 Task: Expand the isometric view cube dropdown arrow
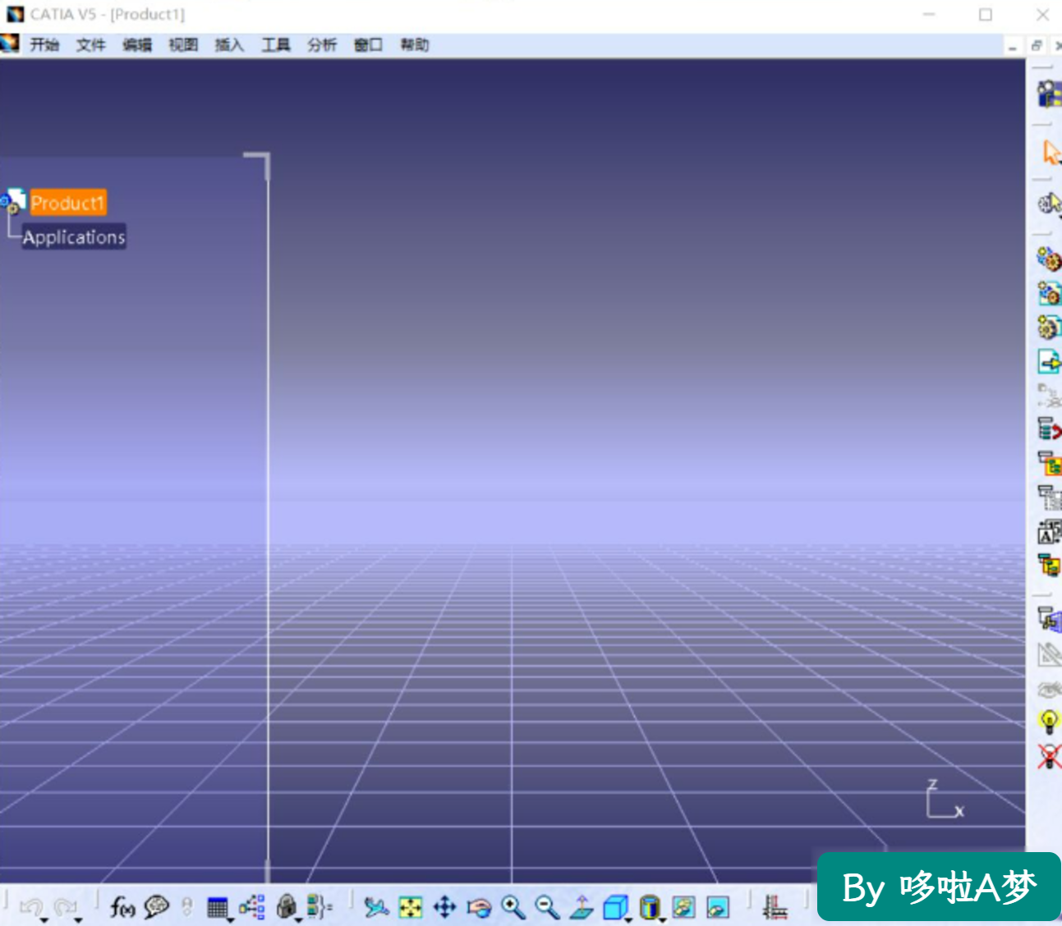click(x=629, y=919)
